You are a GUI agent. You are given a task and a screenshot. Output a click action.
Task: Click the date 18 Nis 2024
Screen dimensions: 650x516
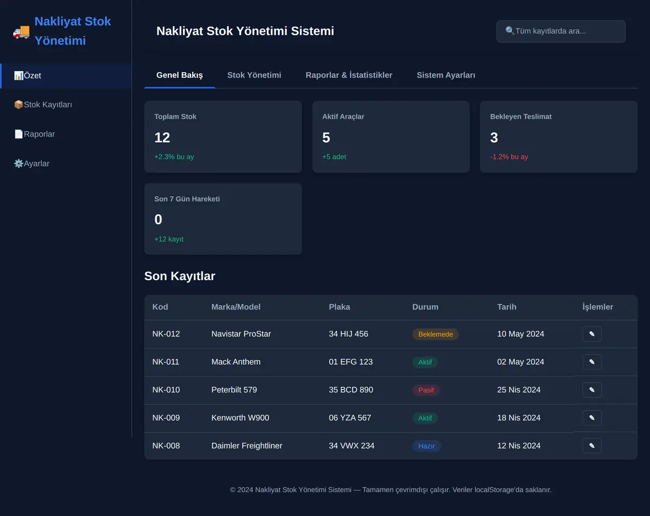point(519,418)
